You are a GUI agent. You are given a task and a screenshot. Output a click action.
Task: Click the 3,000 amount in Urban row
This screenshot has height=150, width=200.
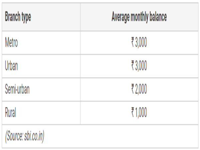click(x=141, y=66)
